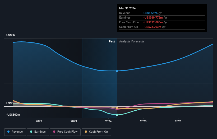Toggle the Free Cash Flow legend button

click(x=65, y=132)
